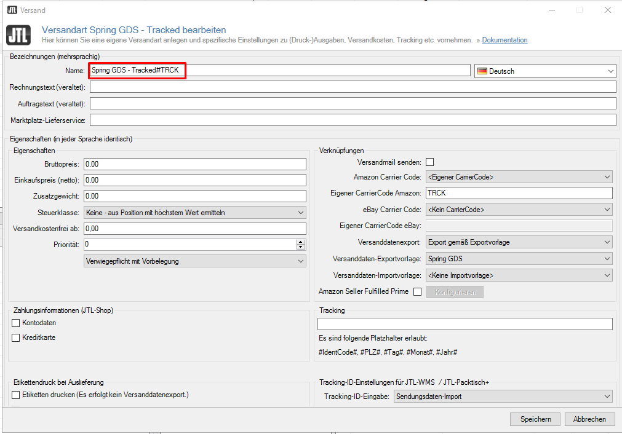Click the Rechnungstext (veraltet) field

coord(353,87)
